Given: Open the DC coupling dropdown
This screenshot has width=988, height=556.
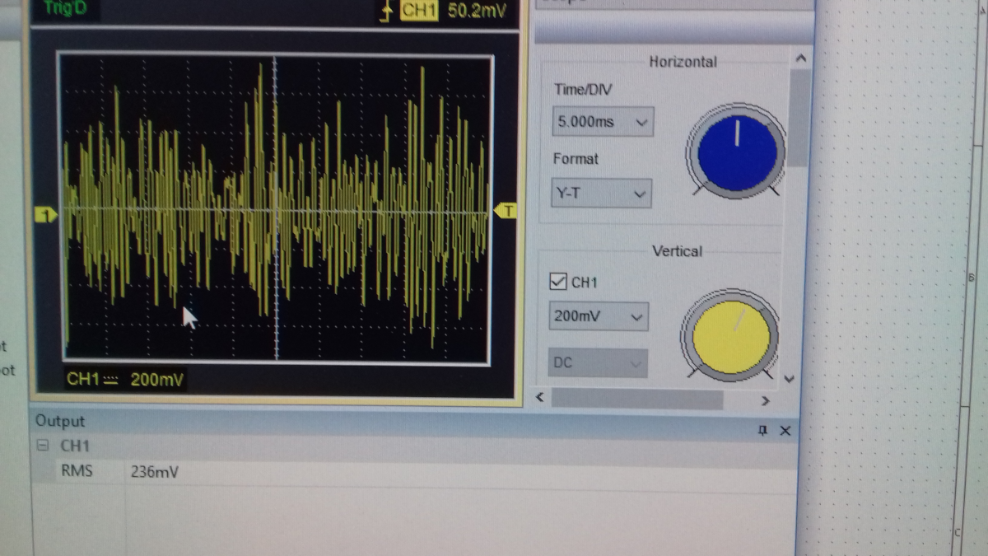Looking at the screenshot, I should (x=597, y=363).
